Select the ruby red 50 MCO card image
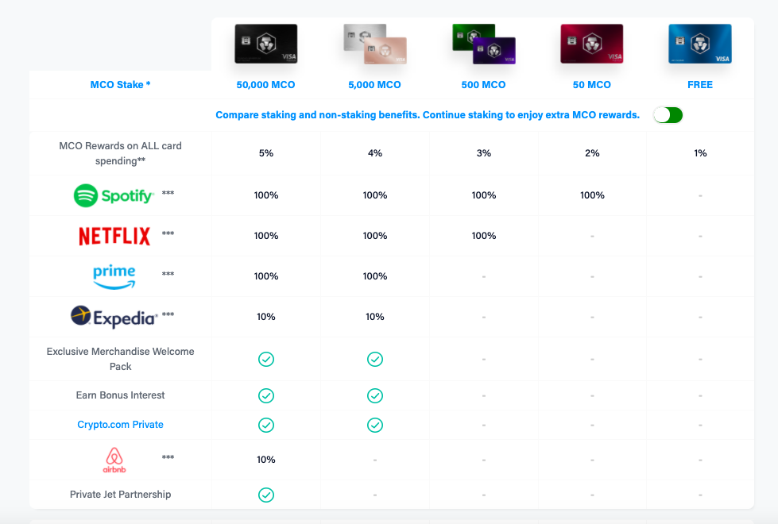Viewport: 778px width, 524px height. [x=592, y=44]
